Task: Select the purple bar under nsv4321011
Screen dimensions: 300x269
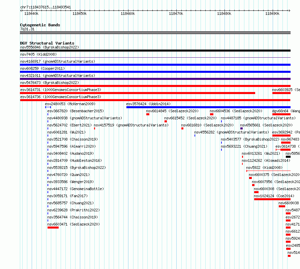Action: click(x=155, y=79)
